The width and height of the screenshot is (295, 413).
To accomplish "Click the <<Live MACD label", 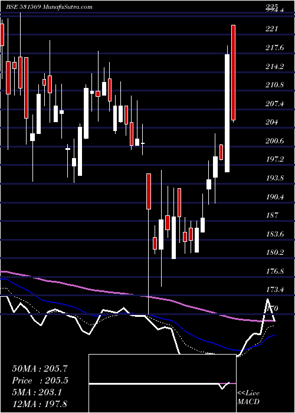I will (x=248, y=398).
